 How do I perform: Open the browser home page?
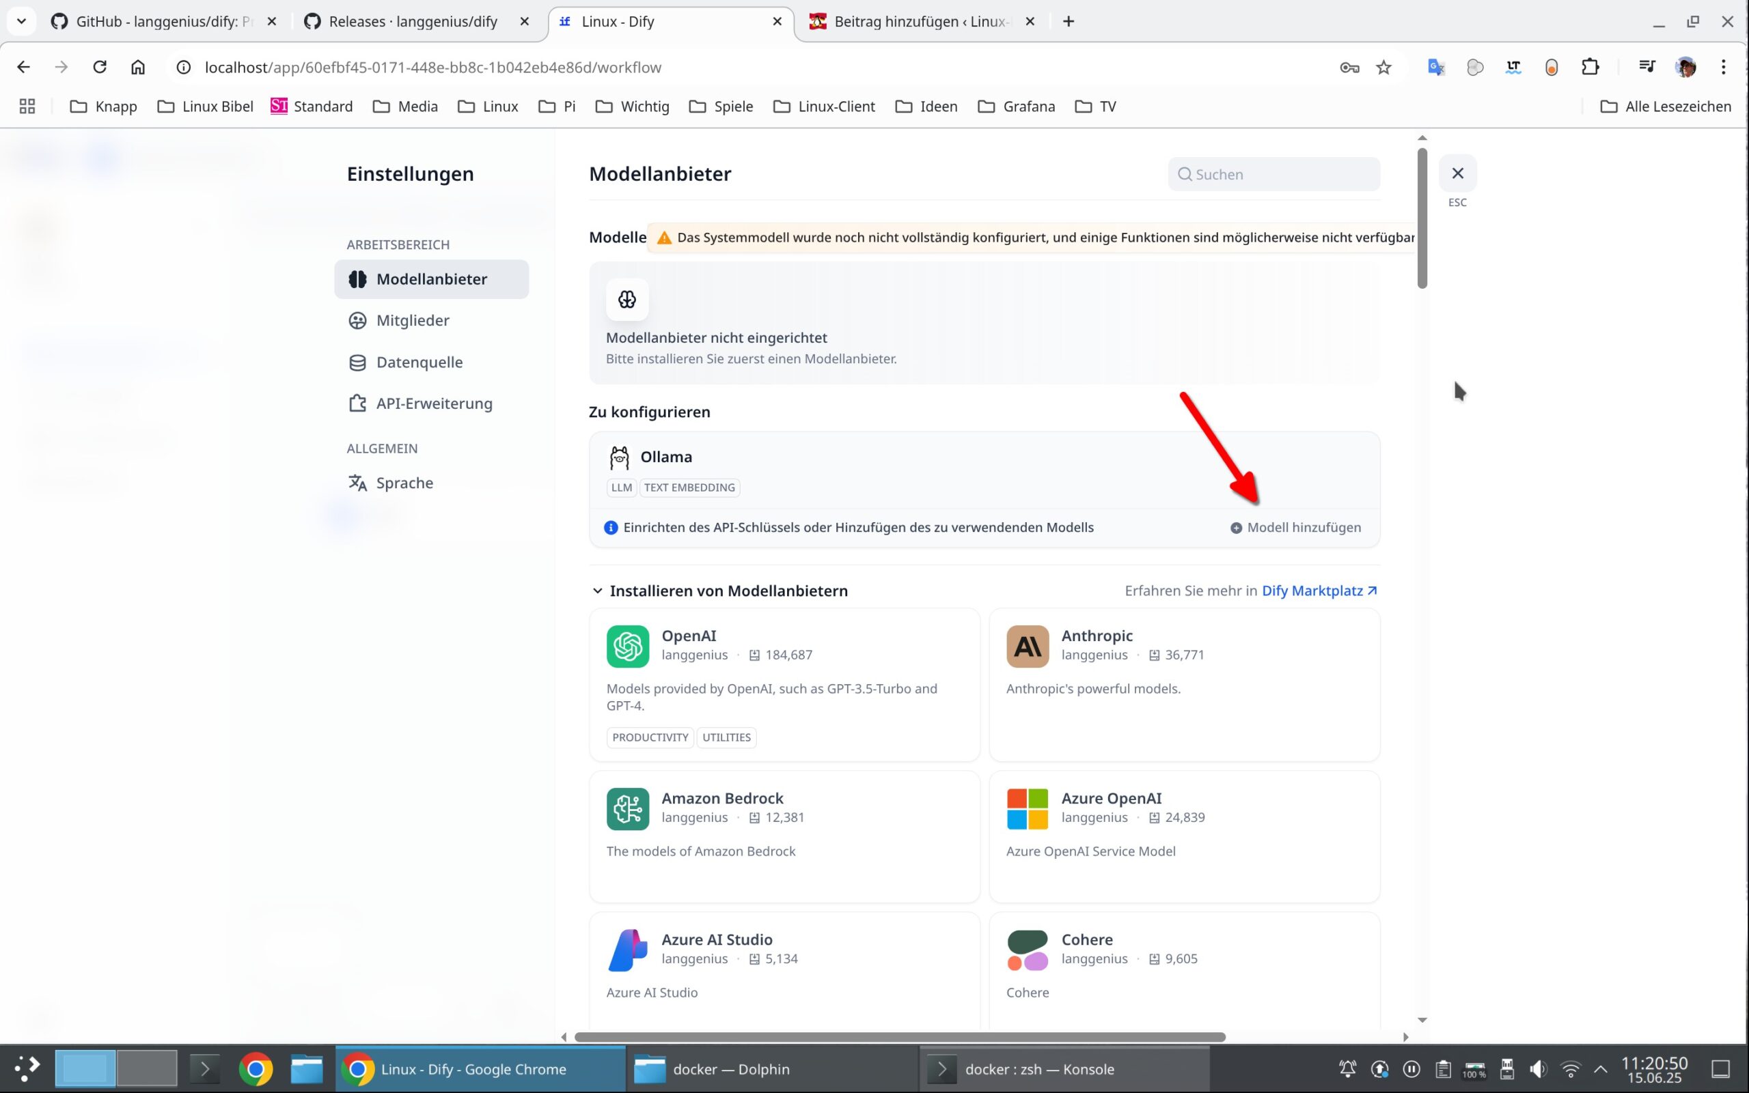coord(137,67)
